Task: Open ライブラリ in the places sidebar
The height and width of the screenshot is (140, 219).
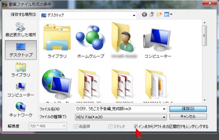Action: [21, 70]
